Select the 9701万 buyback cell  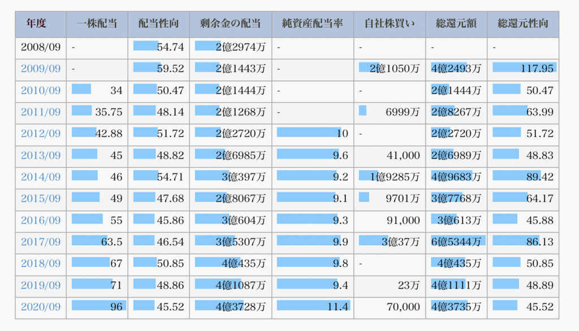pos(390,199)
